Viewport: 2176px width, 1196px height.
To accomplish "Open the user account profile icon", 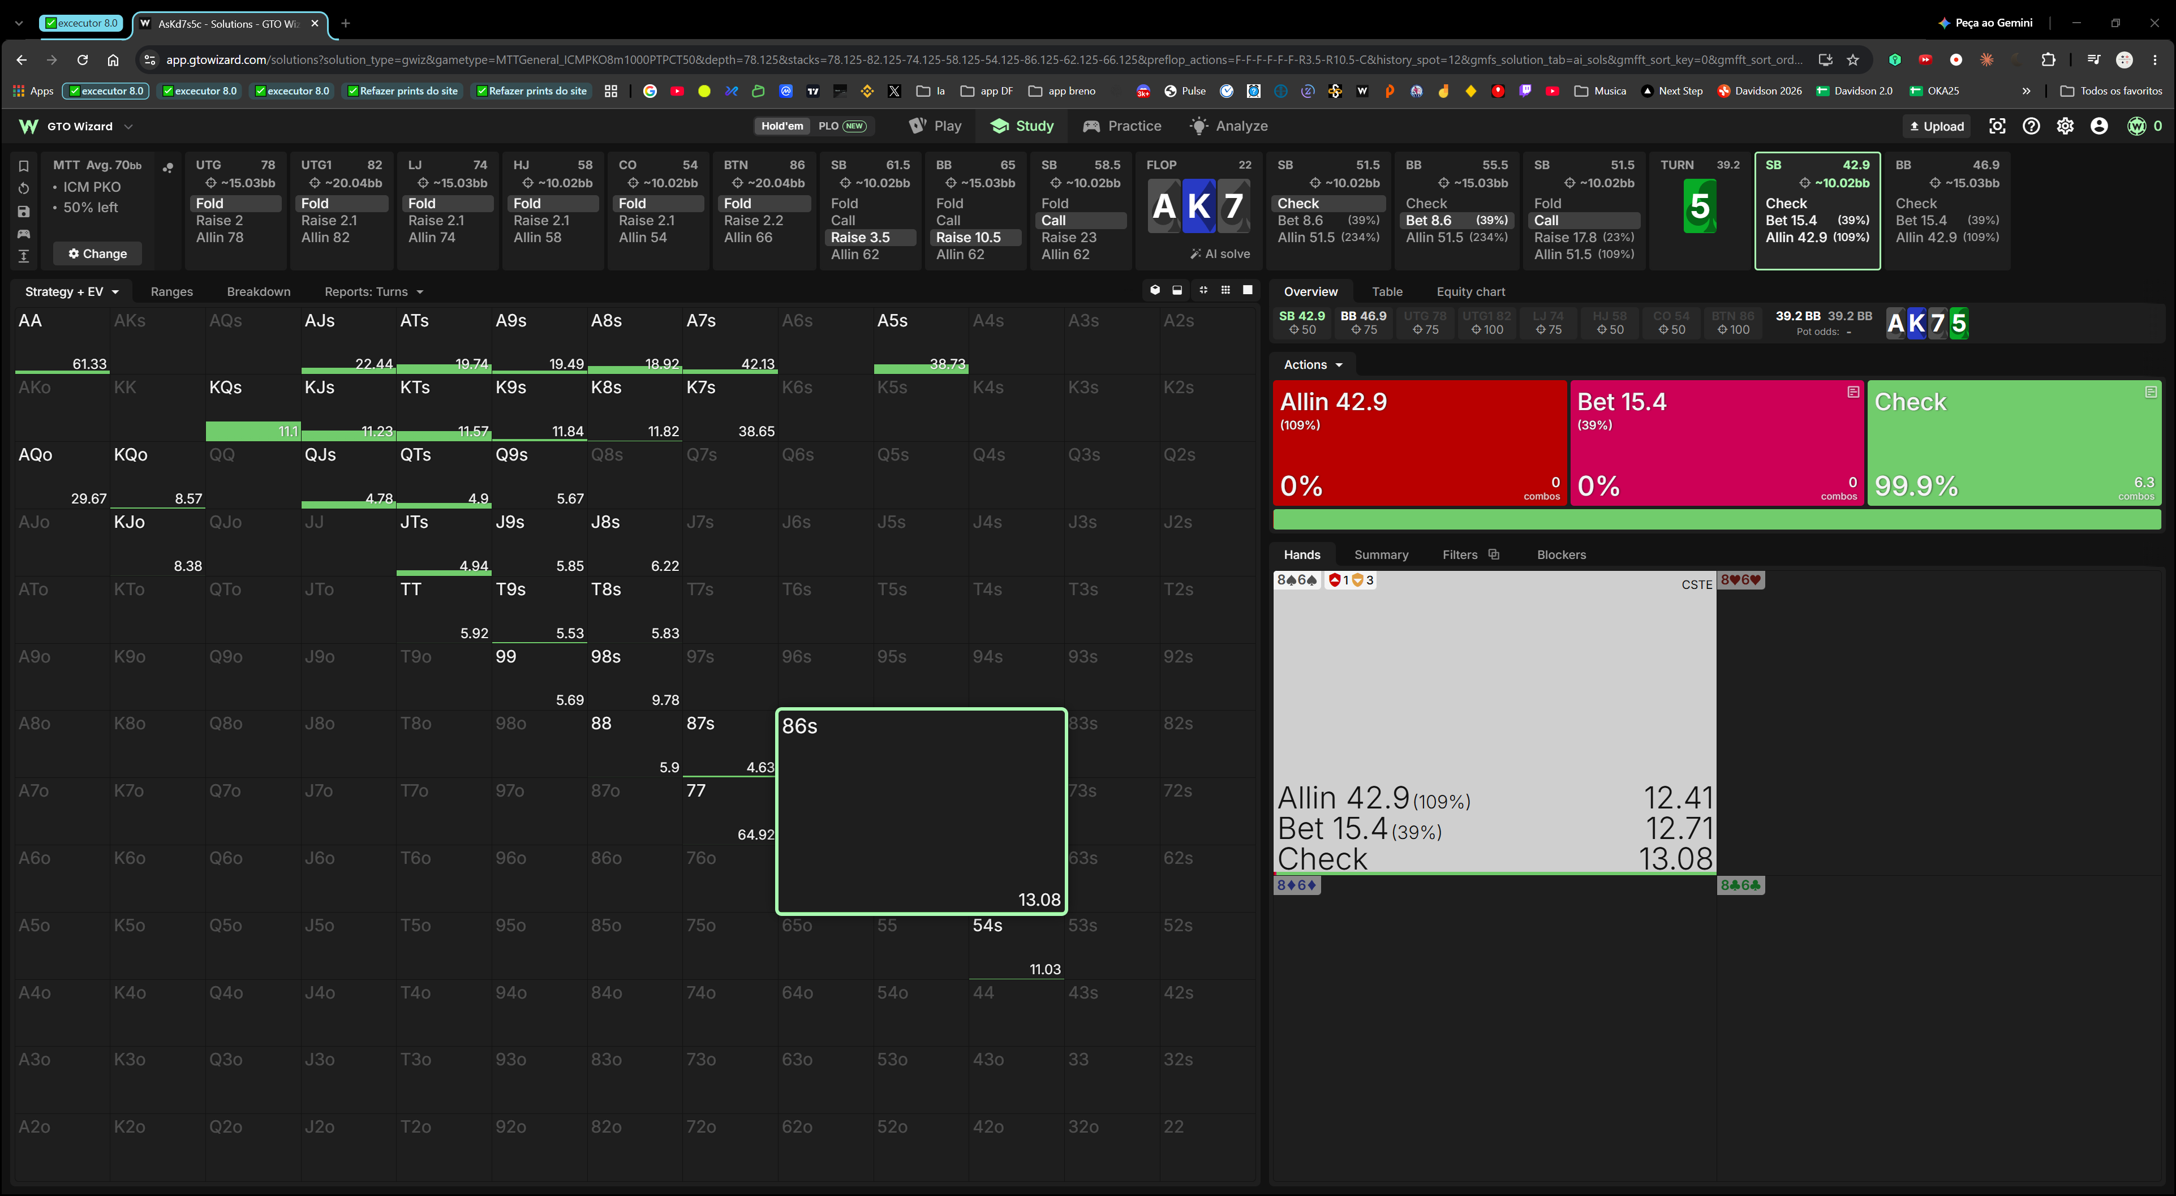I will click(x=2099, y=126).
